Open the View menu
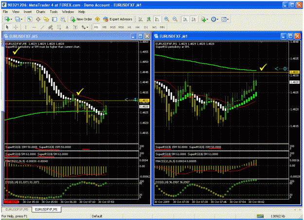Image resolution: width=304 pixels, height=220 pixels. coord(16,12)
